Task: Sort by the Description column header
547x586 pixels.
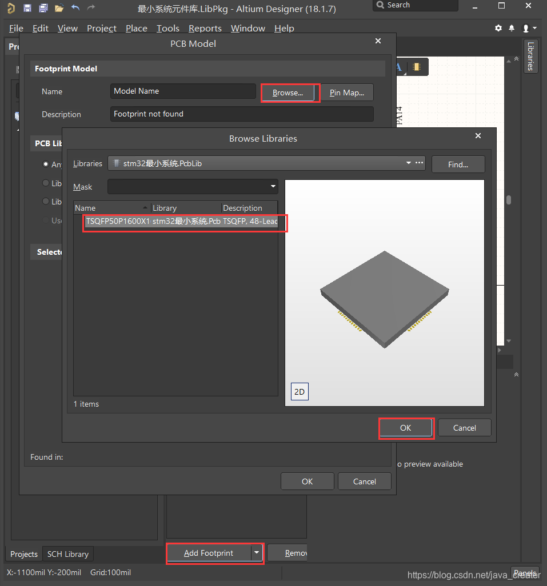Action: [249, 208]
